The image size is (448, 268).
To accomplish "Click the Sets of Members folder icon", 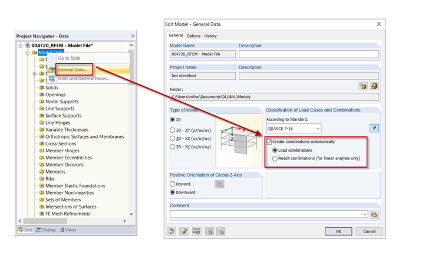I will pos(42,200).
